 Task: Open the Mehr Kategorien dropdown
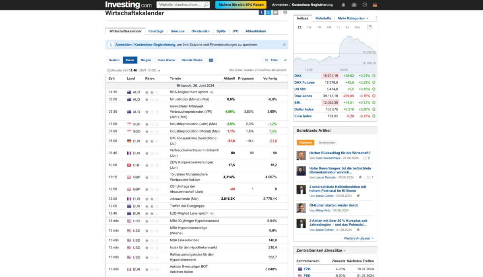coord(353,18)
